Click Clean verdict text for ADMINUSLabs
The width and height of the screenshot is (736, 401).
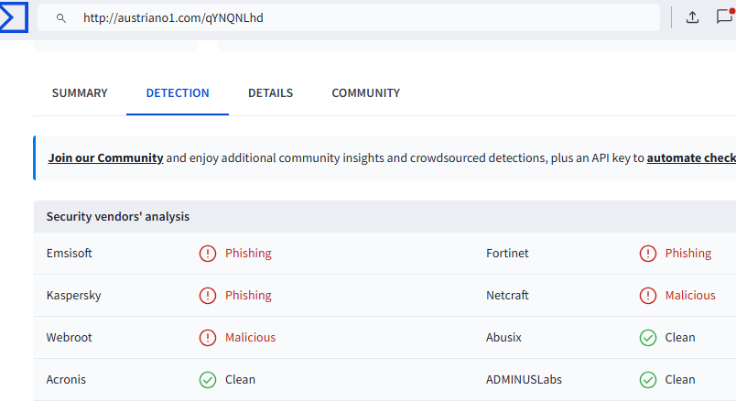tap(680, 379)
